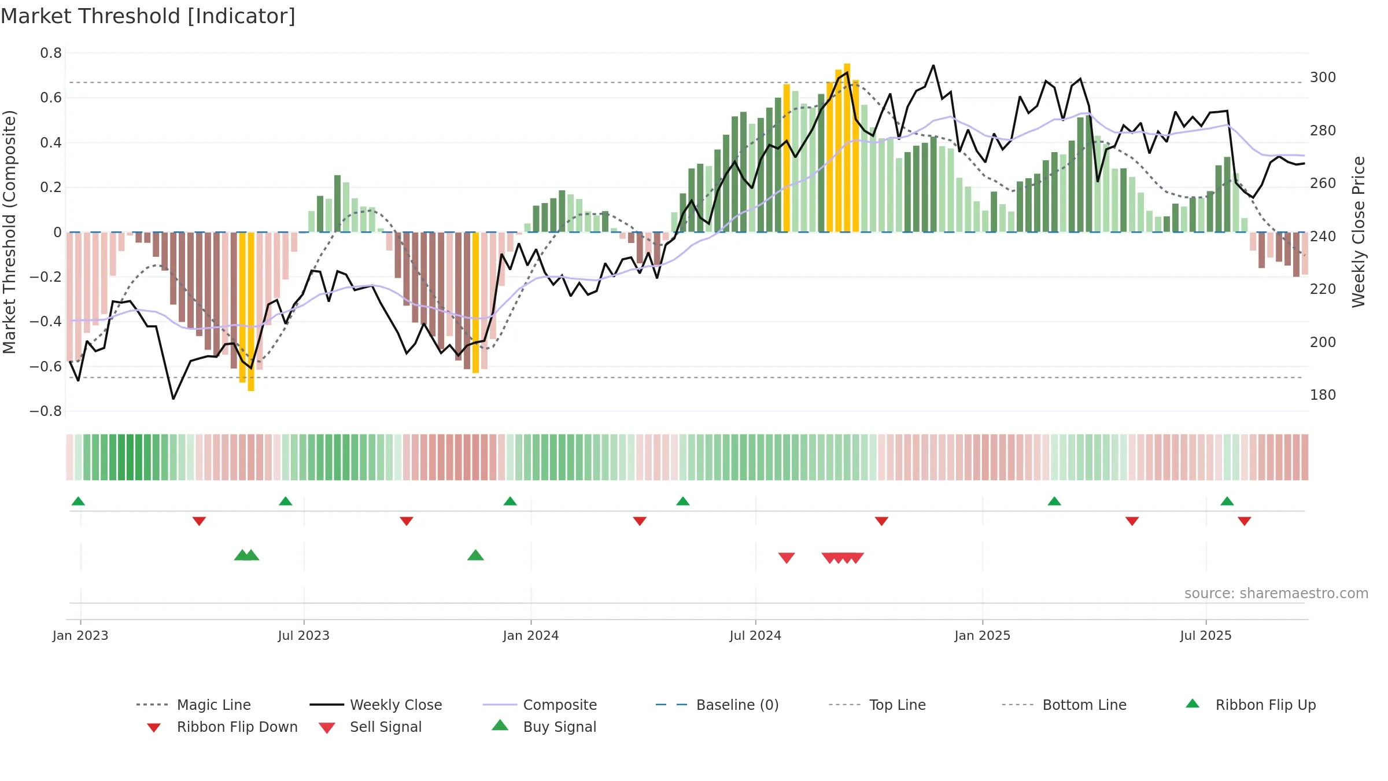The height and width of the screenshot is (781, 1388).
Task: Click the red triangle icon in Sell Signal legend
Action: point(327,728)
